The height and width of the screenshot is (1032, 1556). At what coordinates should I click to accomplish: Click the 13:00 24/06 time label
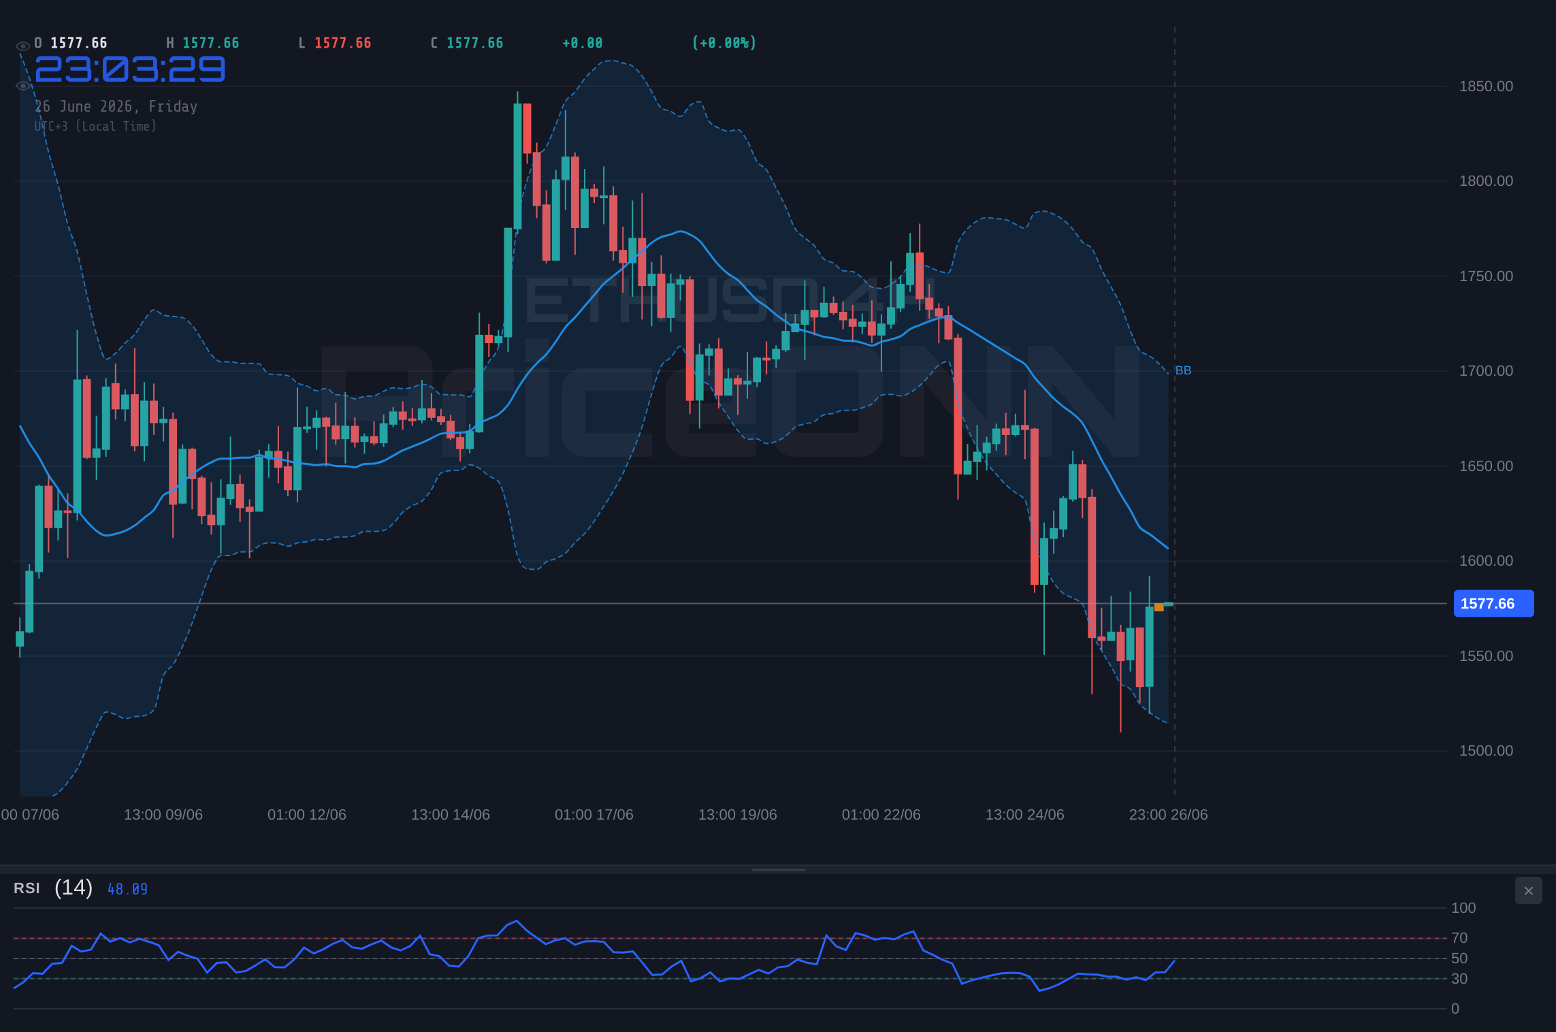click(1025, 815)
